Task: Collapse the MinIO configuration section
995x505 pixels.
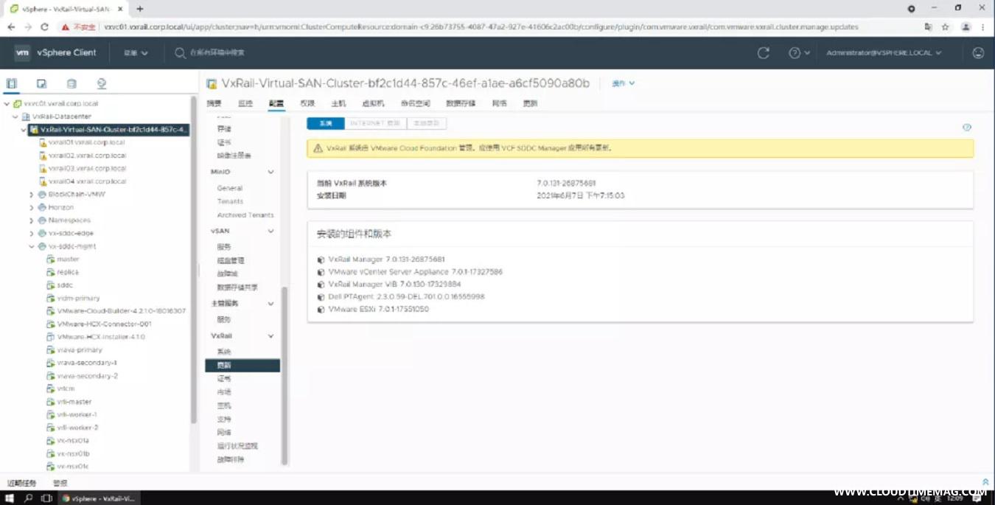Action: [270, 172]
